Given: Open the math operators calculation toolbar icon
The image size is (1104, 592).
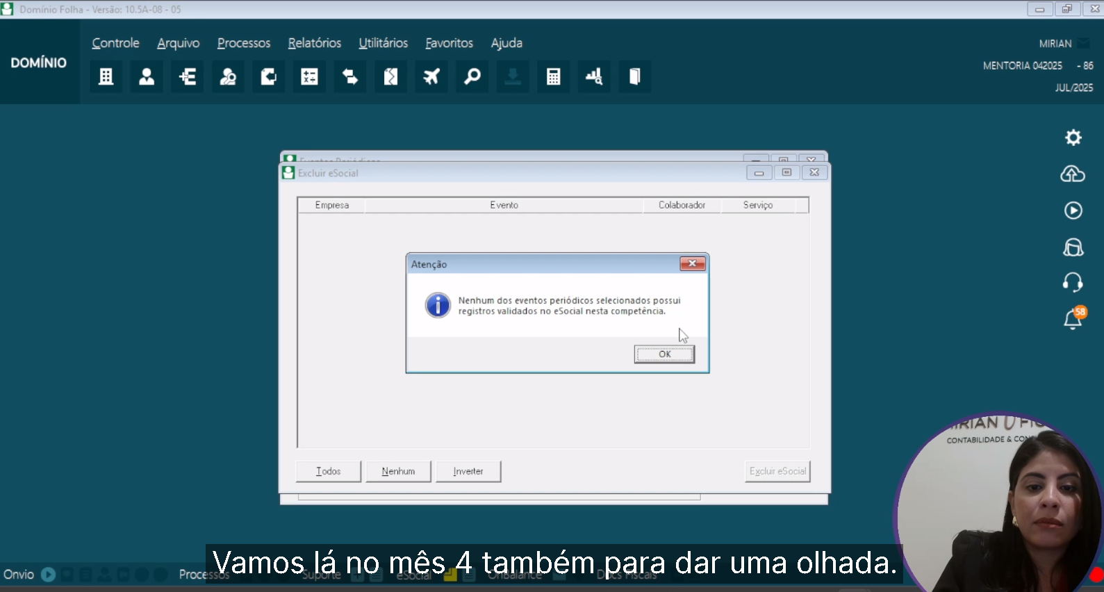Looking at the screenshot, I should coord(309,76).
